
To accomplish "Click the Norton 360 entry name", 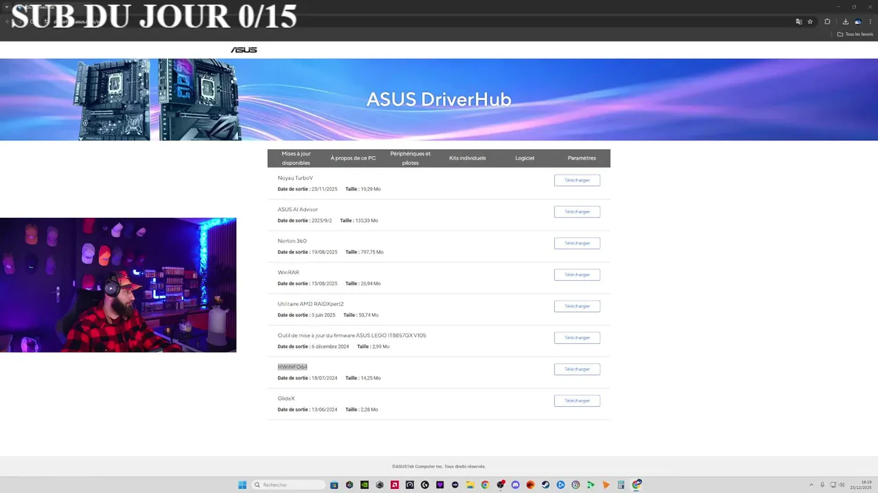I will (292, 241).
